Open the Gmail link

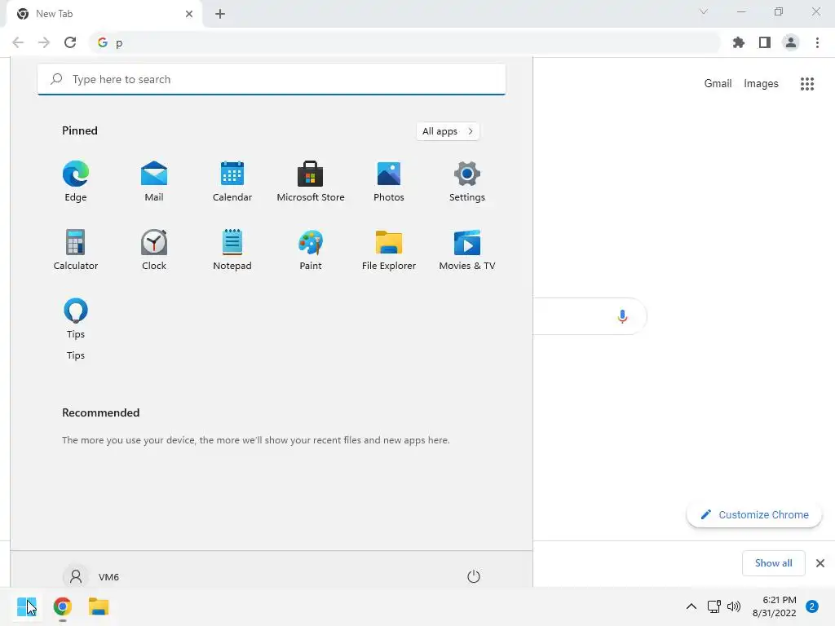(718, 84)
